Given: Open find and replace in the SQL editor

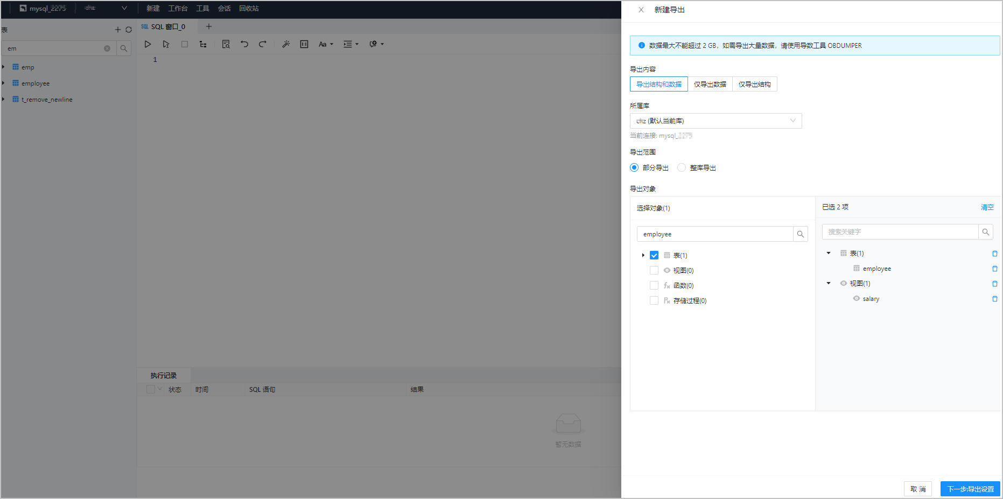Looking at the screenshot, I should pyautogui.click(x=226, y=44).
